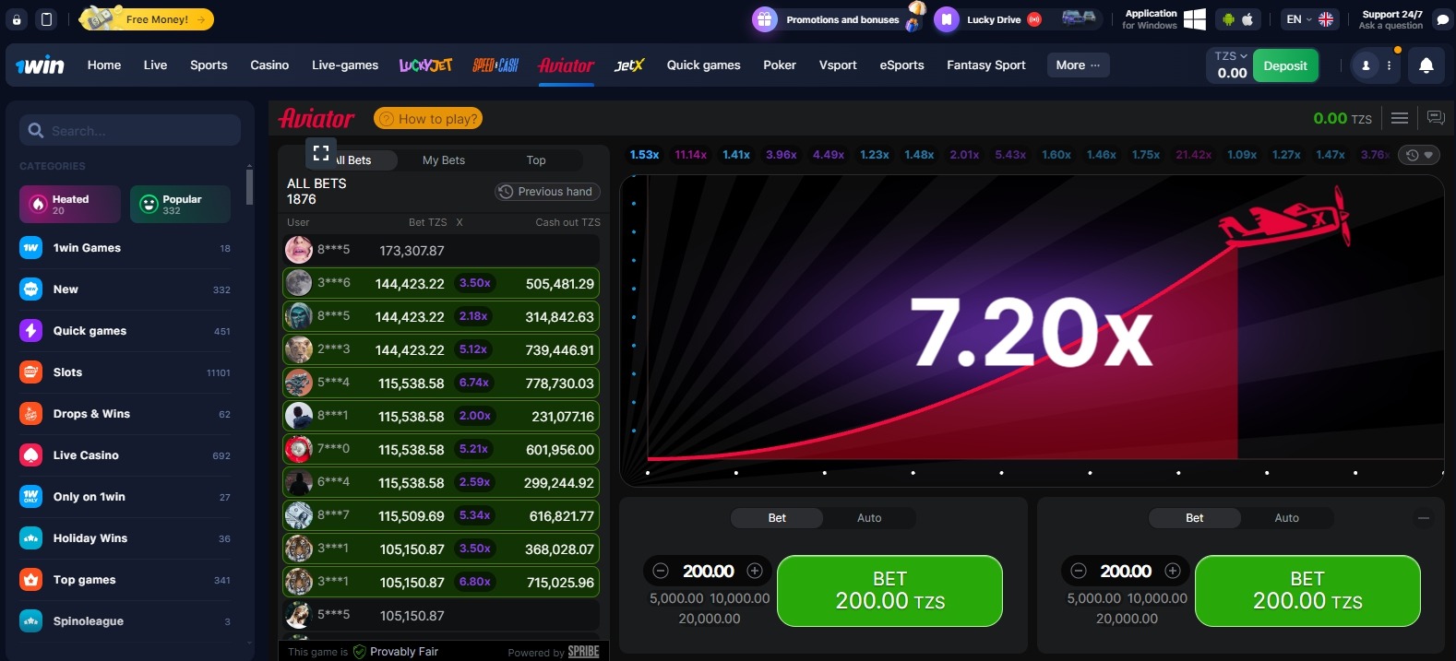1456x661 pixels.
Task: Click the 200.00 bet amount field in left panel
Action: click(x=709, y=572)
